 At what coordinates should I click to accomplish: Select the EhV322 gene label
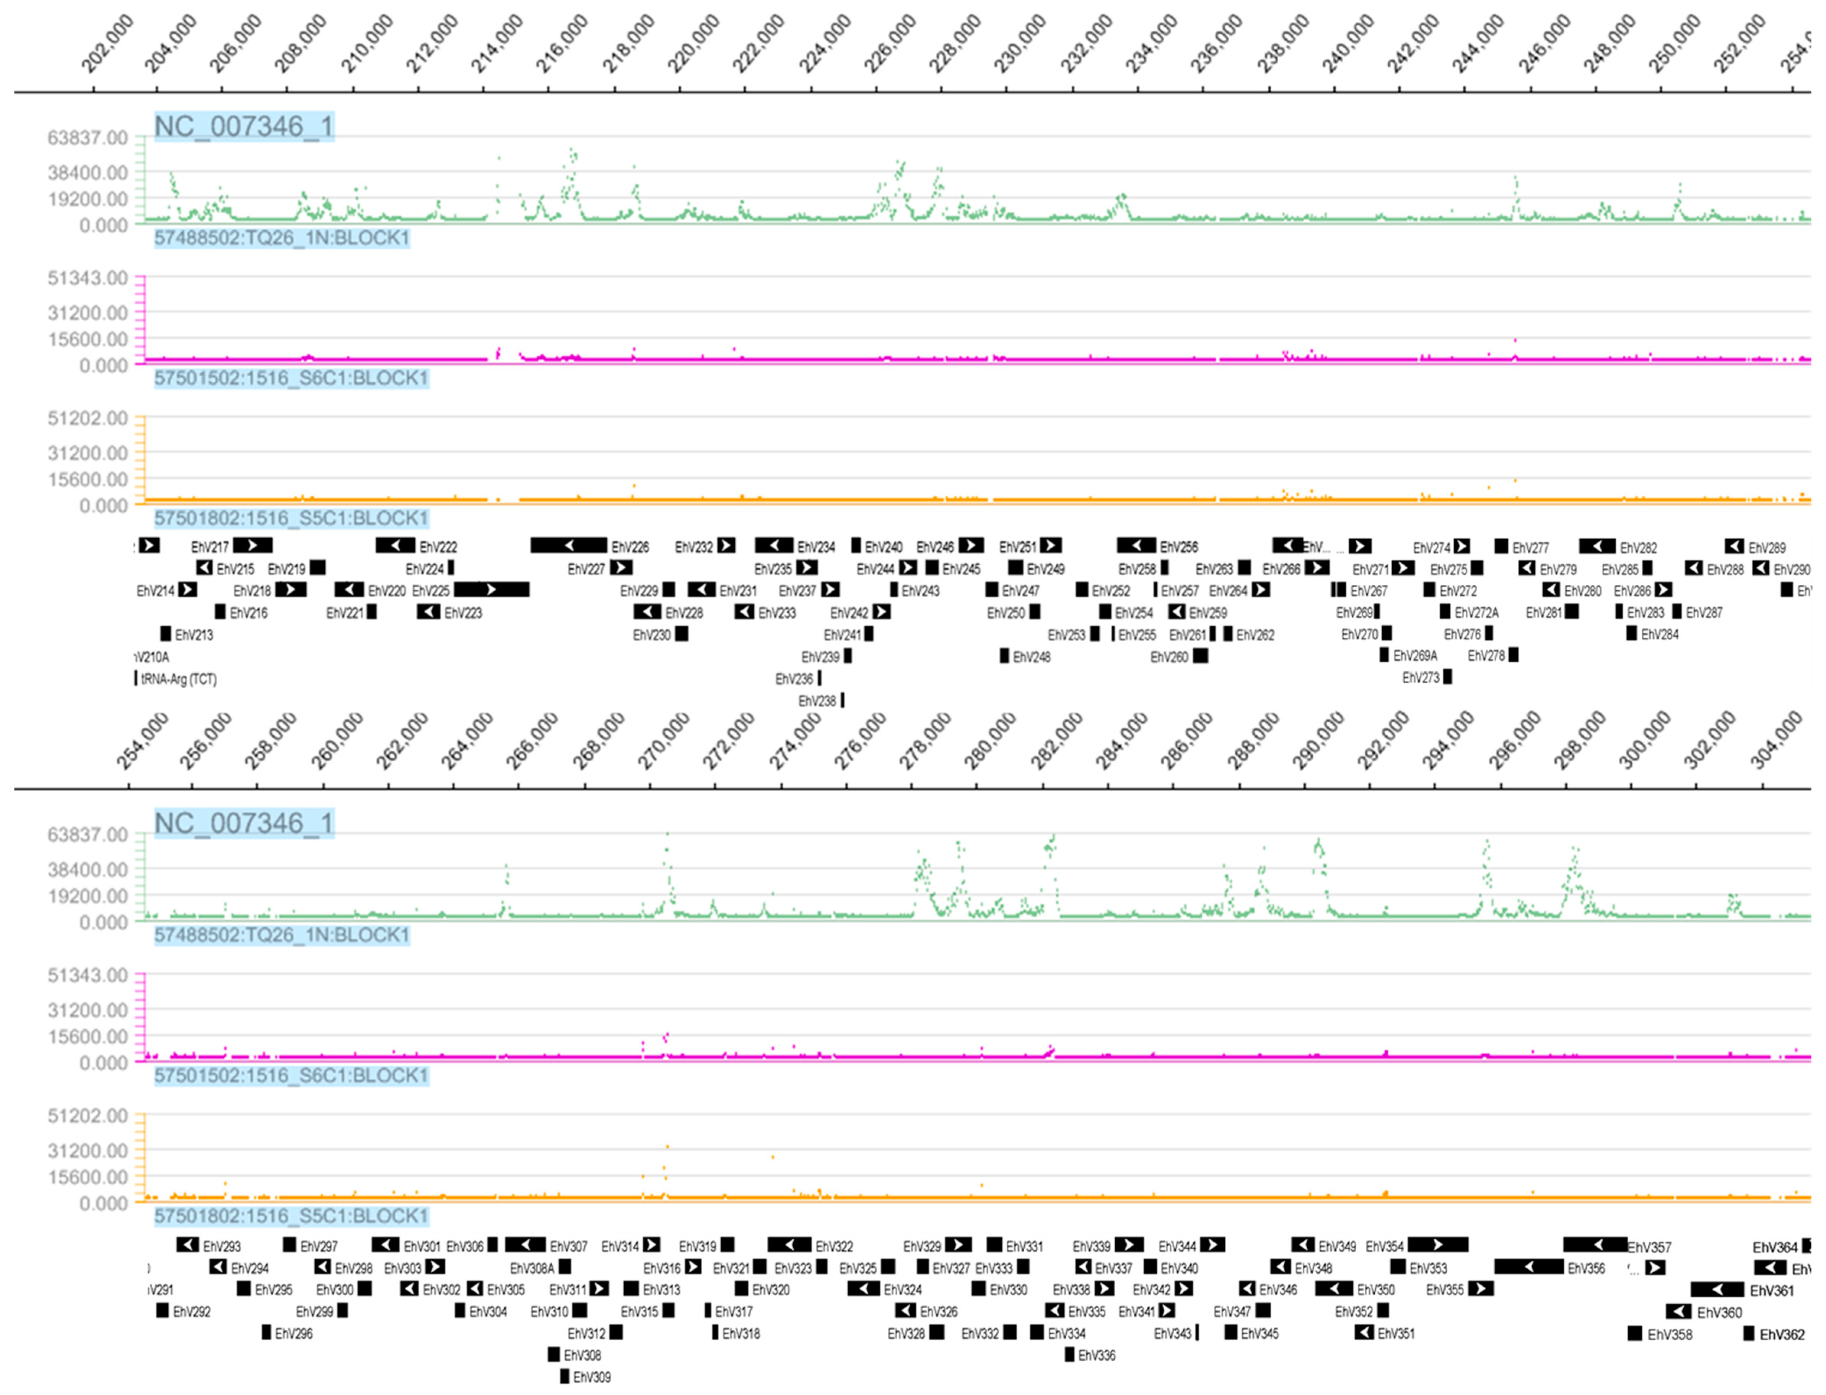(834, 1246)
